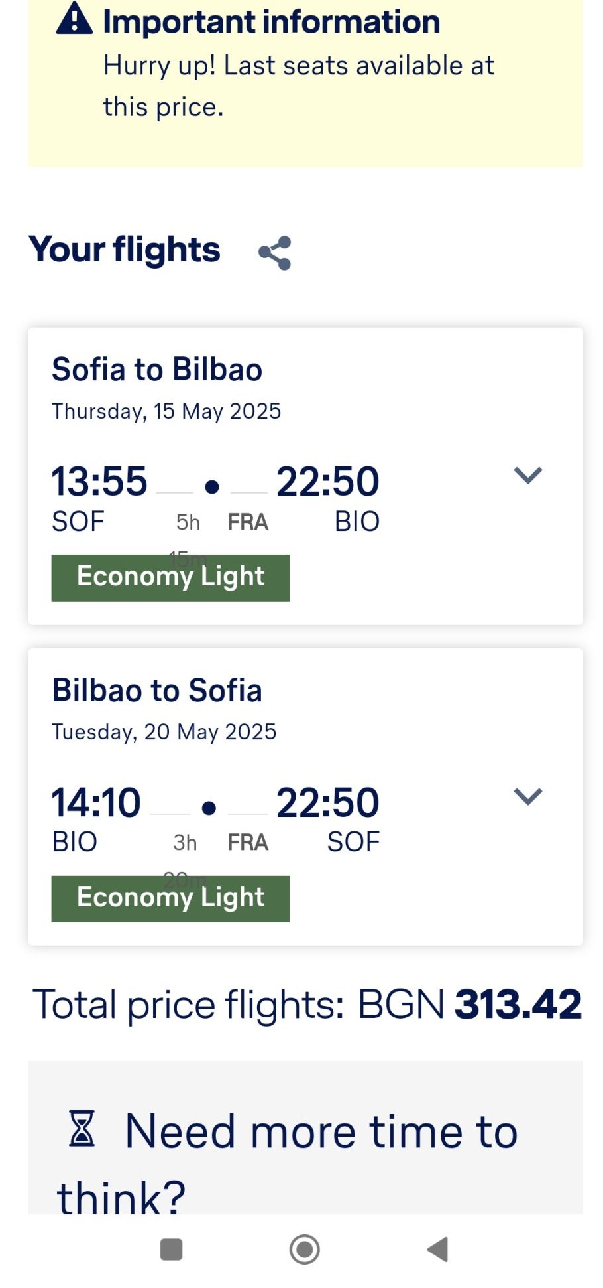Viewport: 603px width, 1288px height.
Task: Expand Sofia to Bilbao flight details
Action: (528, 475)
